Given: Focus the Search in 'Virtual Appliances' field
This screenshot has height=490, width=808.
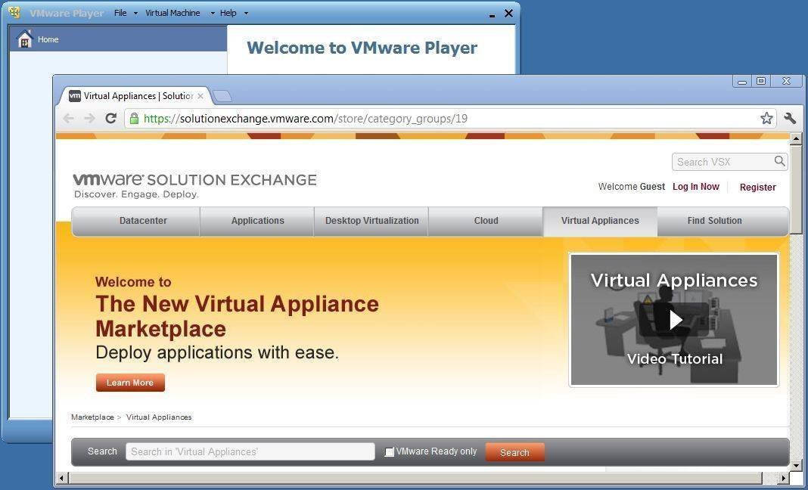Looking at the screenshot, I should (x=250, y=452).
